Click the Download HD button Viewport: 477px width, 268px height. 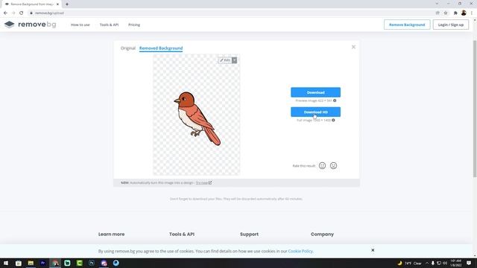pos(315,112)
